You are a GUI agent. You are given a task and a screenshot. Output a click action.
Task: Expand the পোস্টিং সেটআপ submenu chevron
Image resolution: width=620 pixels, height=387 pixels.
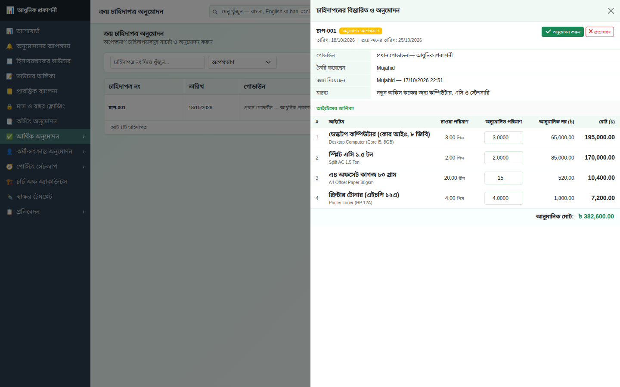[84, 167]
